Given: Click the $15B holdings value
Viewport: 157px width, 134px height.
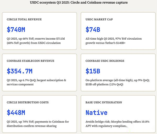Looking at the screenshot, I should pyautogui.click(x=93, y=71).
